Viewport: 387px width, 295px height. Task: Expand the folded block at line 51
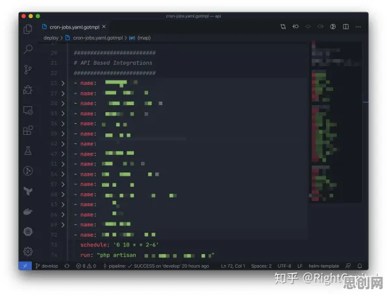click(x=63, y=164)
